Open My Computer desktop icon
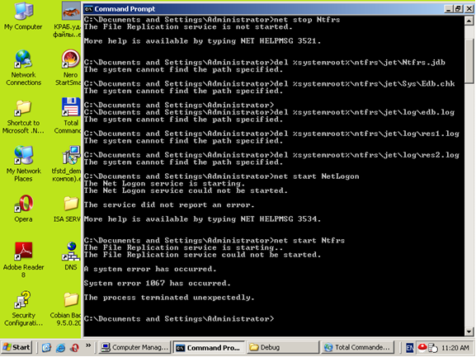Screen dimensions: 476x357 click(23, 16)
